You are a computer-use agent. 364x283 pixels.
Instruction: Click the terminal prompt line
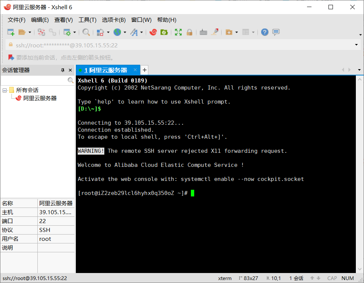(136, 193)
